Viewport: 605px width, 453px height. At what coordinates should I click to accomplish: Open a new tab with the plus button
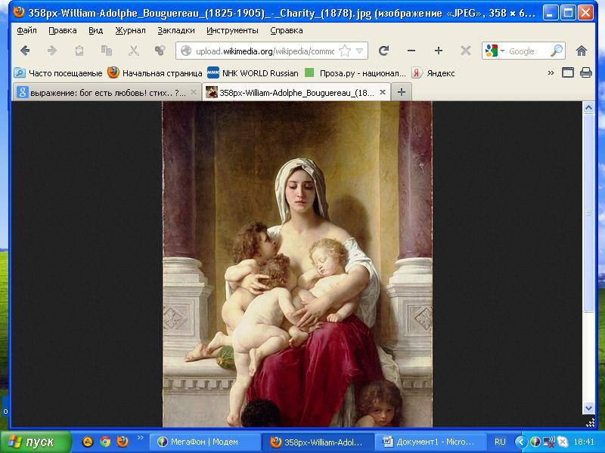[x=402, y=92]
